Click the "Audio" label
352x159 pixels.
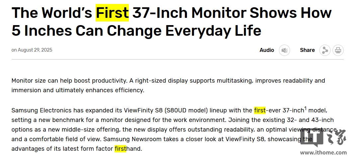267,50
